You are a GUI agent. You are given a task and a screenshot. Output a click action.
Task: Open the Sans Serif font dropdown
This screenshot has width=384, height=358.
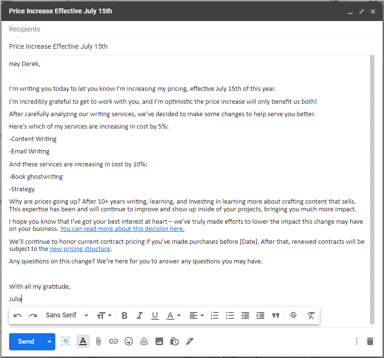tap(67, 315)
